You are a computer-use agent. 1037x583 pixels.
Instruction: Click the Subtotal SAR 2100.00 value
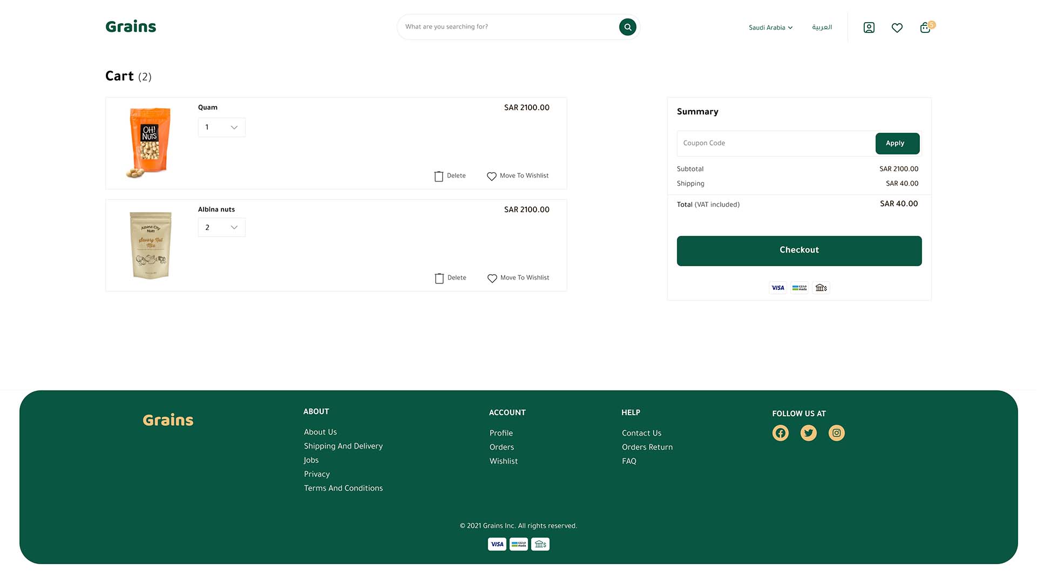[899, 170]
